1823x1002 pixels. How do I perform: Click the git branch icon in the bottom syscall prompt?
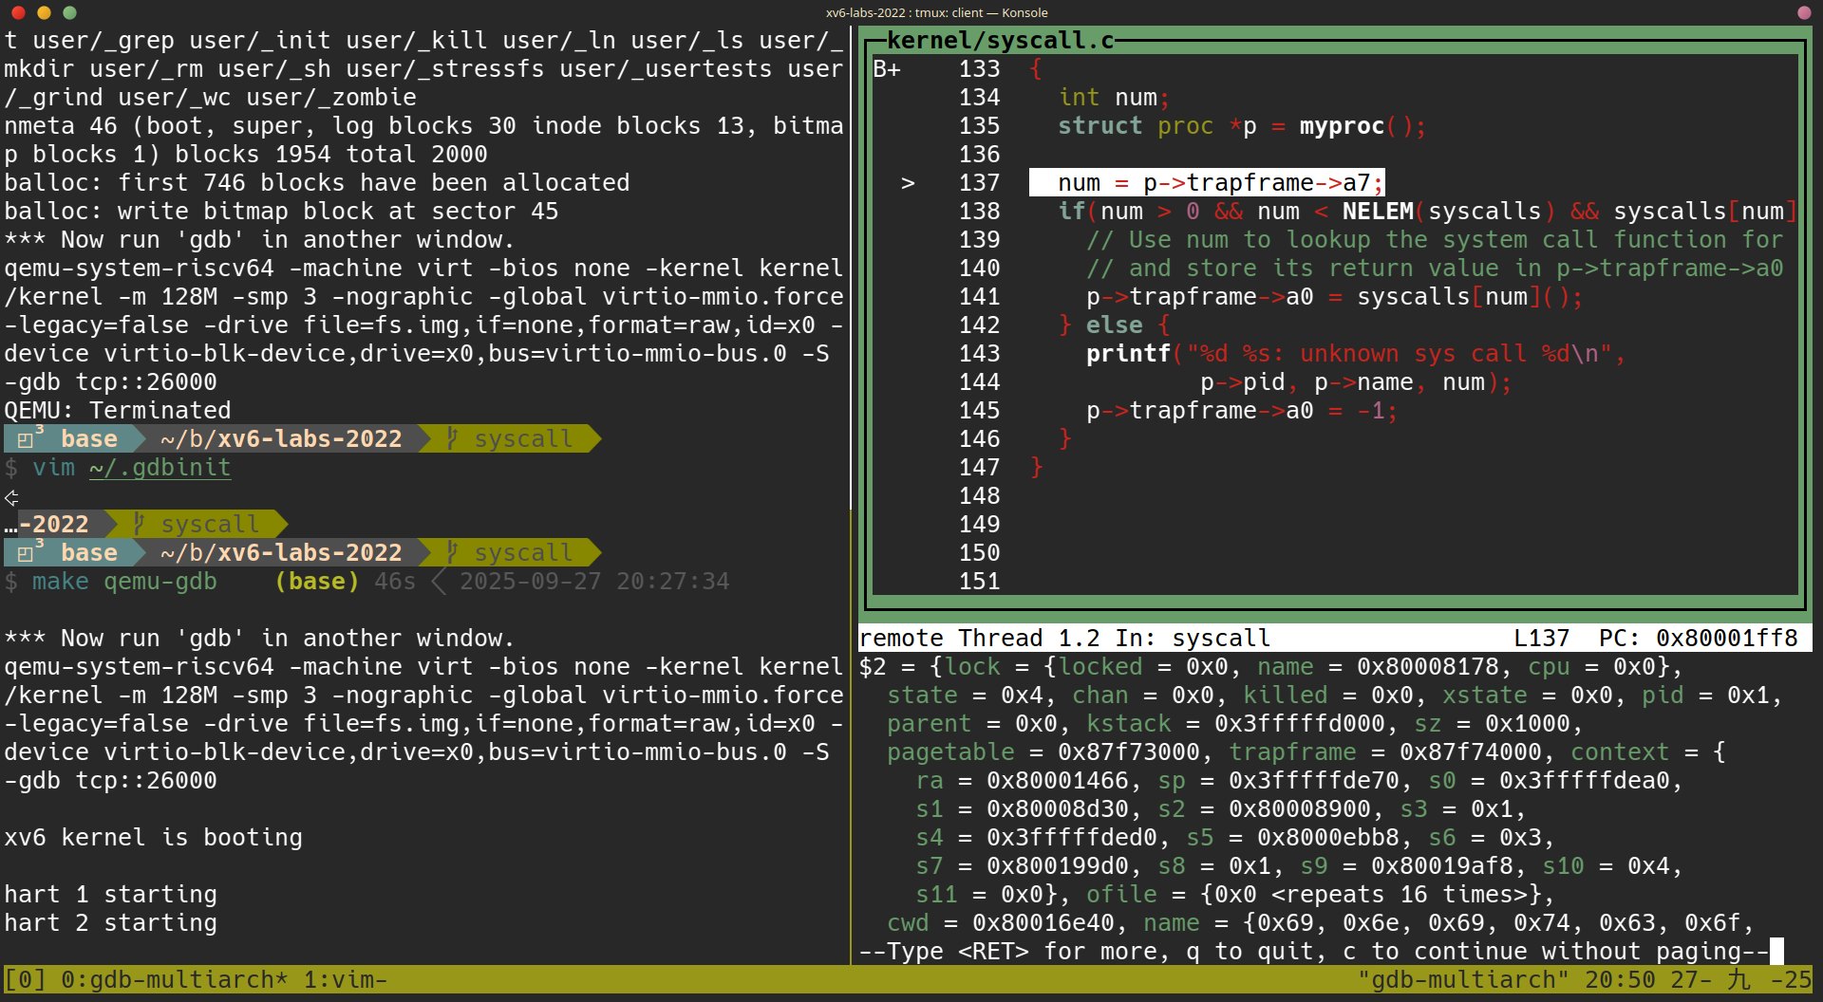(453, 552)
